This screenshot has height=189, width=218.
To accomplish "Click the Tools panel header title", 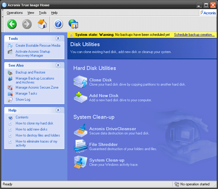I will (13, 39).
